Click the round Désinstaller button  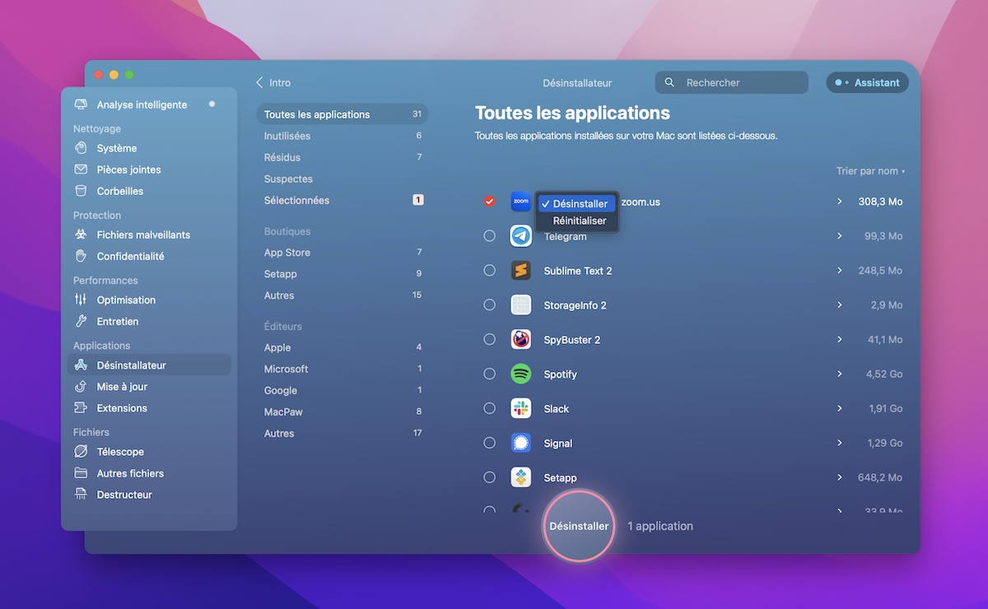click(x=579, y=526)
